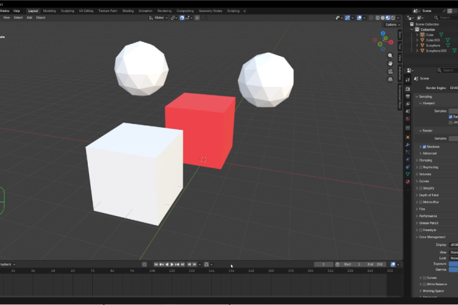458x305 pixels.
Task: Switch to the Sculpting workspace tab
Action: click(67, 11)
